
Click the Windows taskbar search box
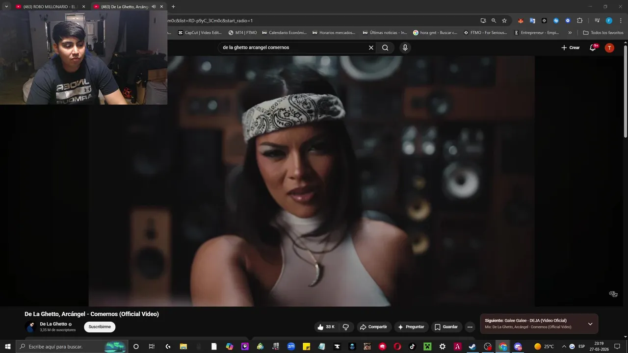pyautogui.click(x=72, y=347)
